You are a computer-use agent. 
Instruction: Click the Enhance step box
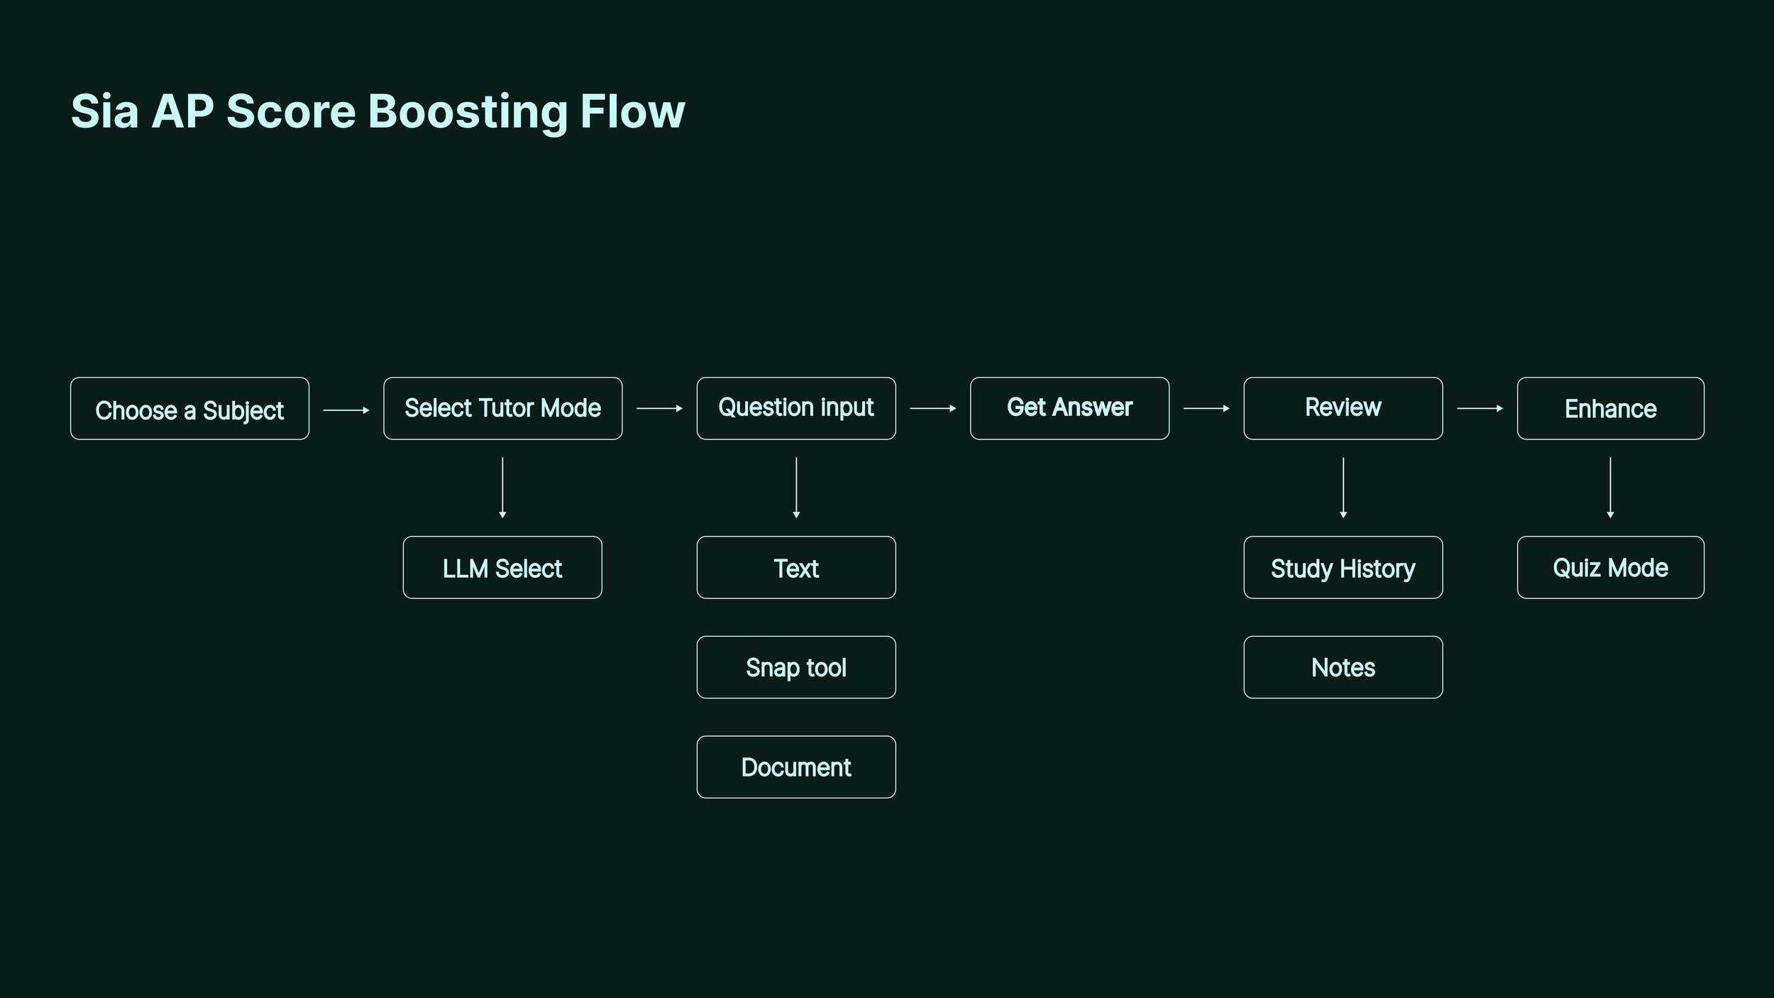coord(1610,408)
